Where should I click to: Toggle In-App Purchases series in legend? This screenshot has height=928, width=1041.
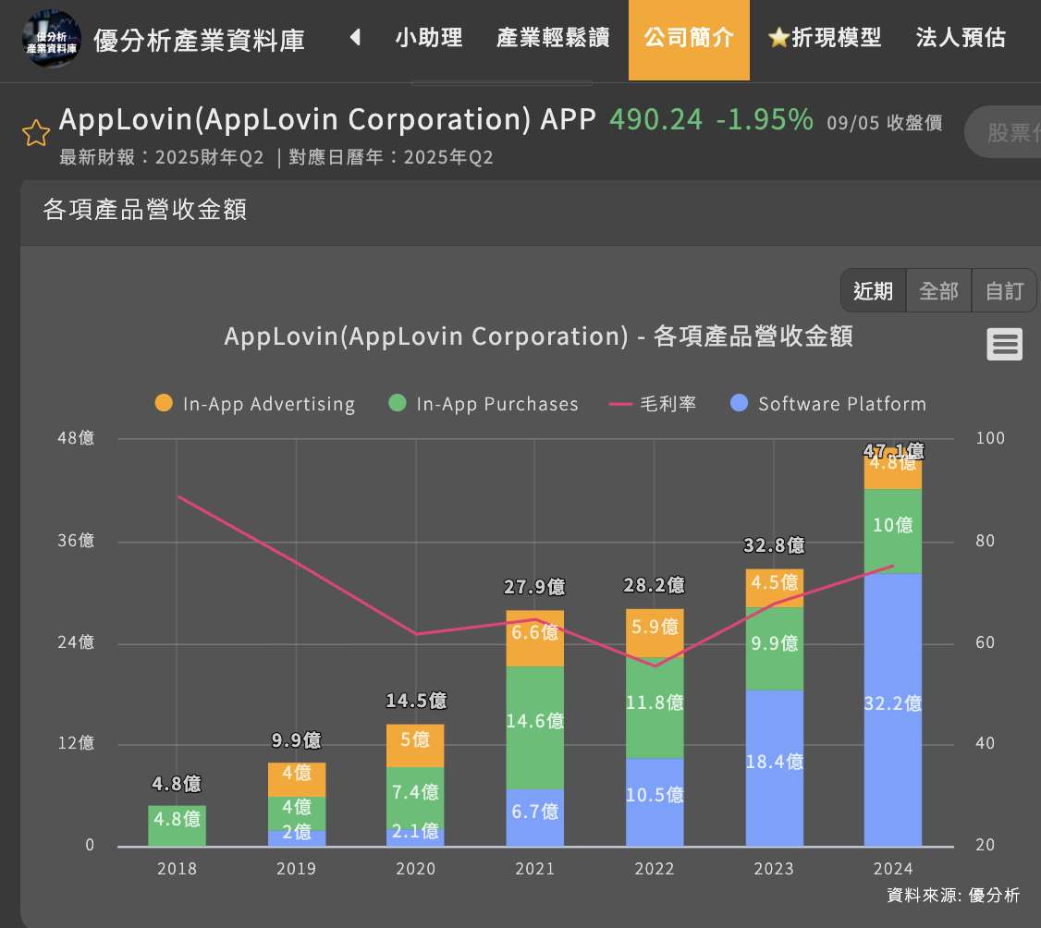[x=484, y=404]
